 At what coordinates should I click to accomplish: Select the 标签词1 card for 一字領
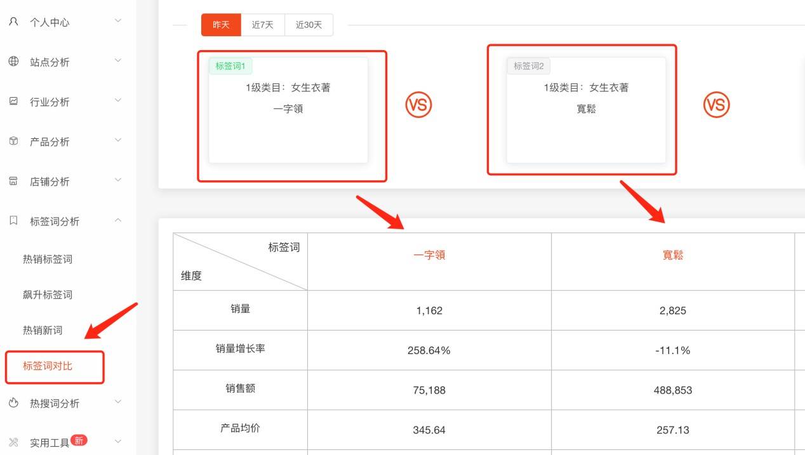pos(288,110)
